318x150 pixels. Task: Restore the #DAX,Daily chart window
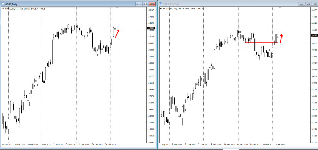point(146,4)
